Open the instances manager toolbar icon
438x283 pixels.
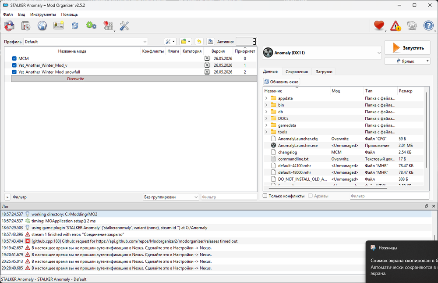click(x=26, y=26)
